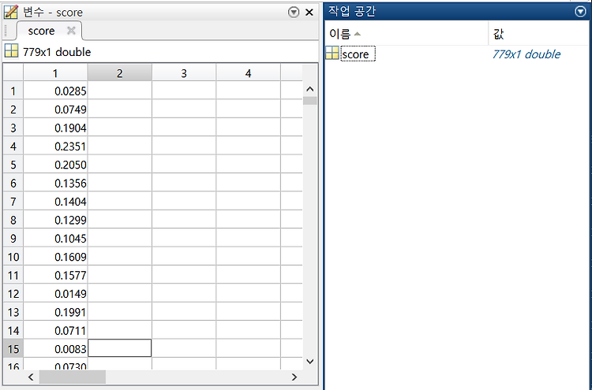This screenshot has height=390, width=592.
Task: Select column header 3
Action: [x=184, y=73]
